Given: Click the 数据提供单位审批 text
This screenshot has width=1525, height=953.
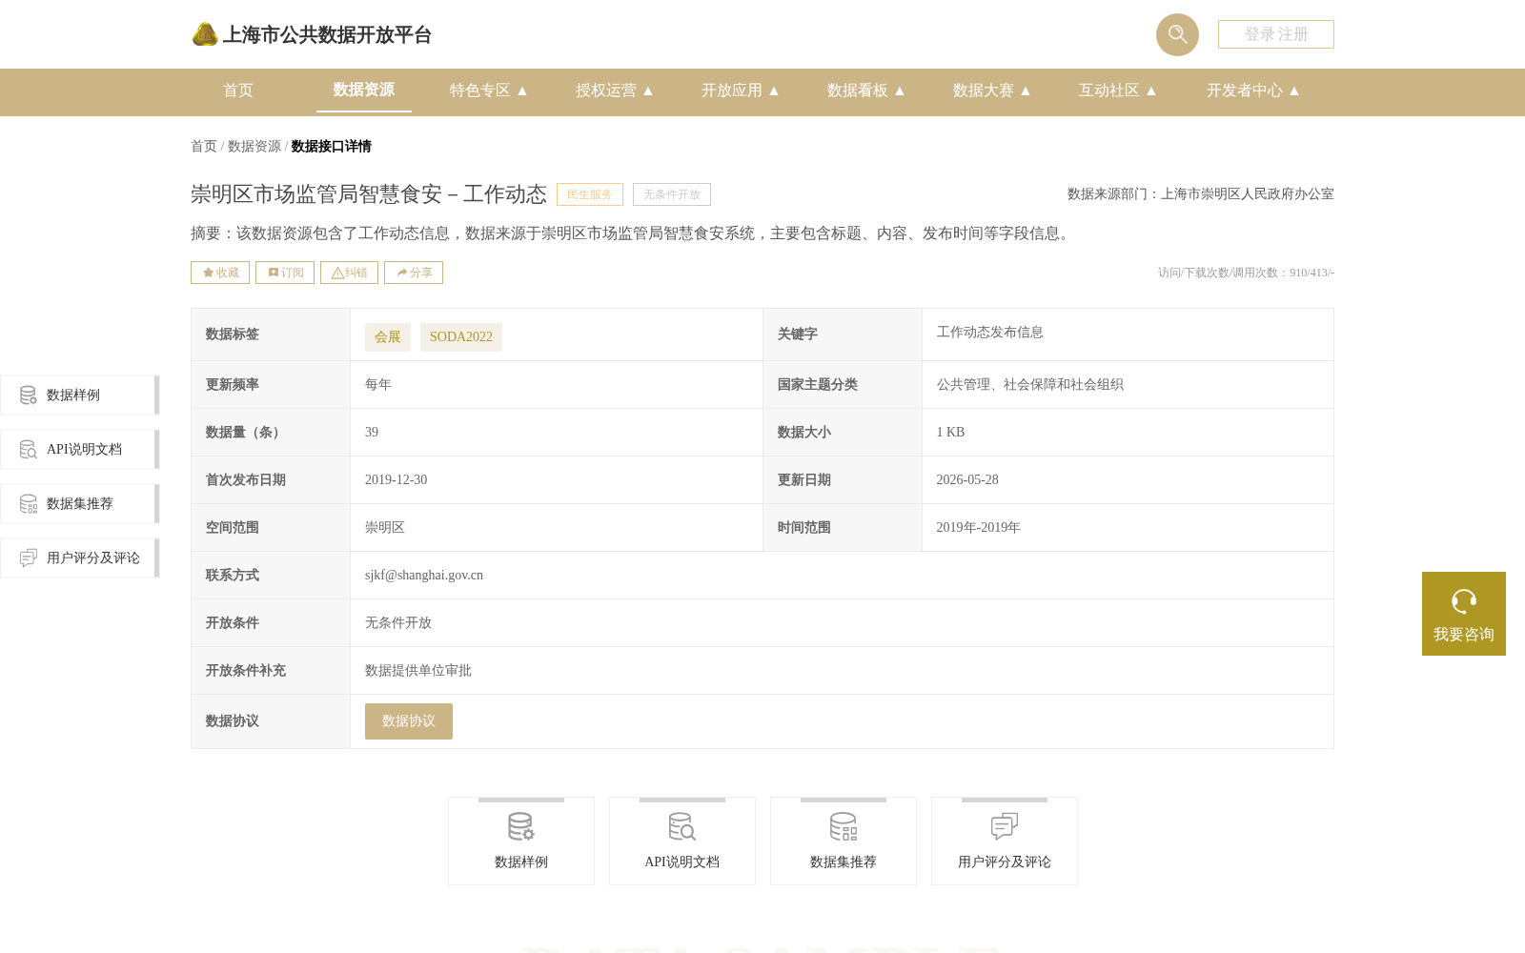Looking at the screenshot, I should tap(418, 671).
